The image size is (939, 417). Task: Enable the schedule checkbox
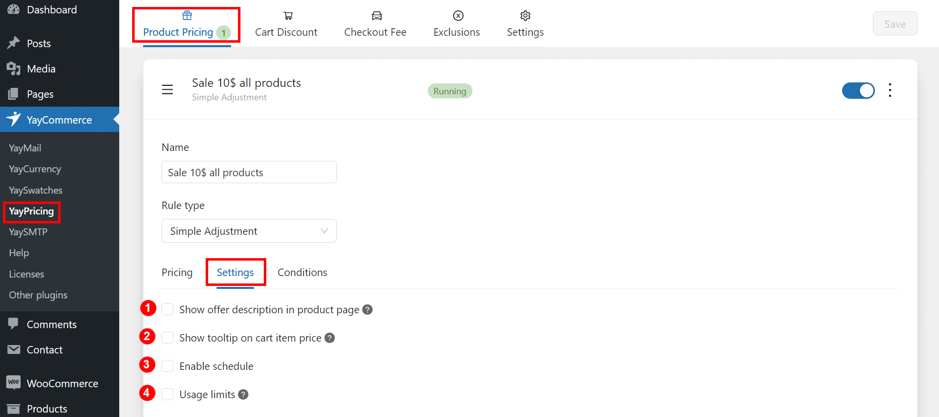tap(168, 366)
